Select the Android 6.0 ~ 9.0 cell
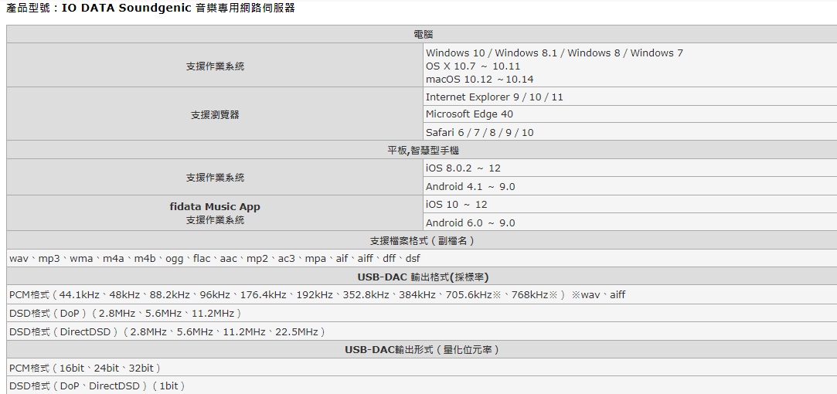The image size is (837, 394). pos(470,223)
